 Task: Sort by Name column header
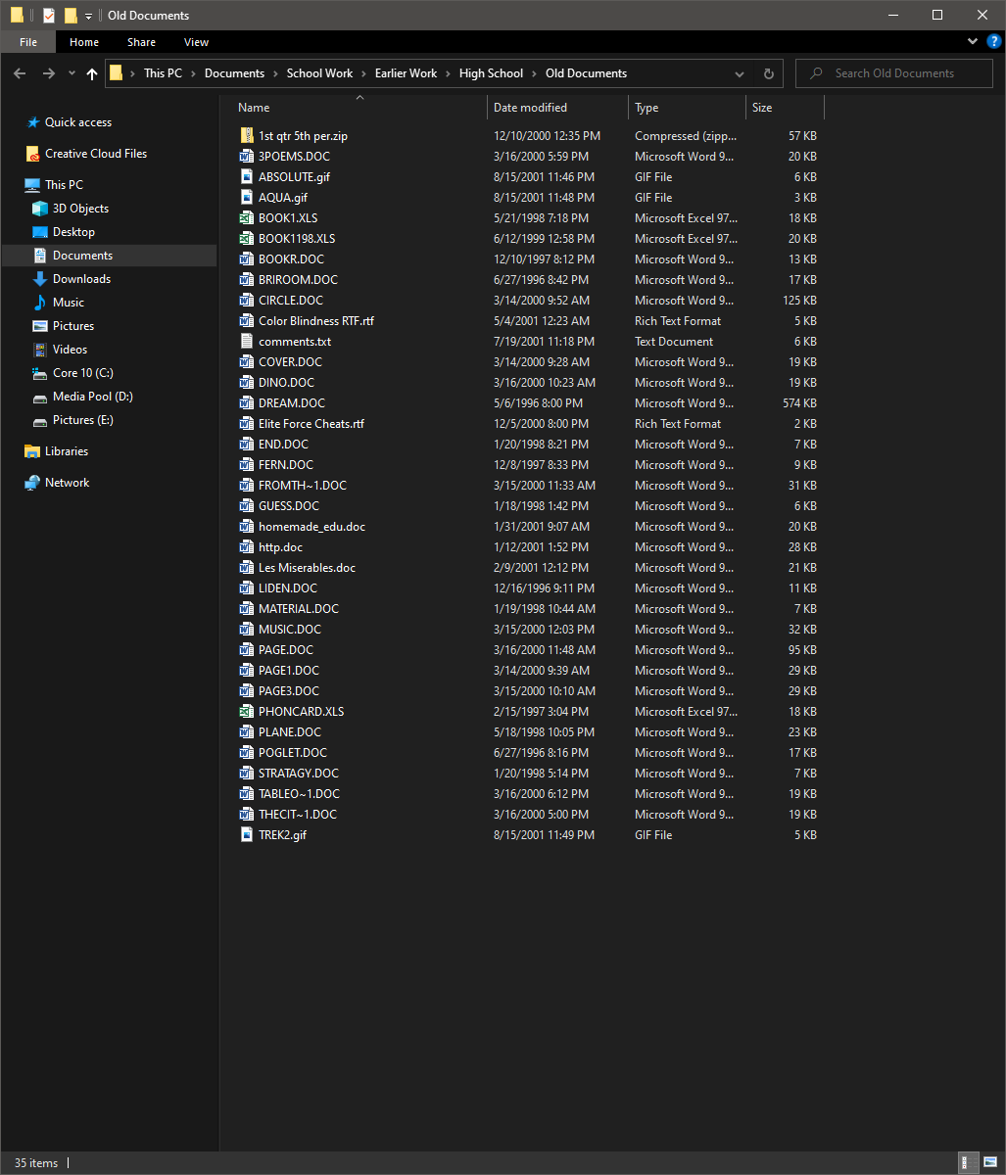click(359, 108)
